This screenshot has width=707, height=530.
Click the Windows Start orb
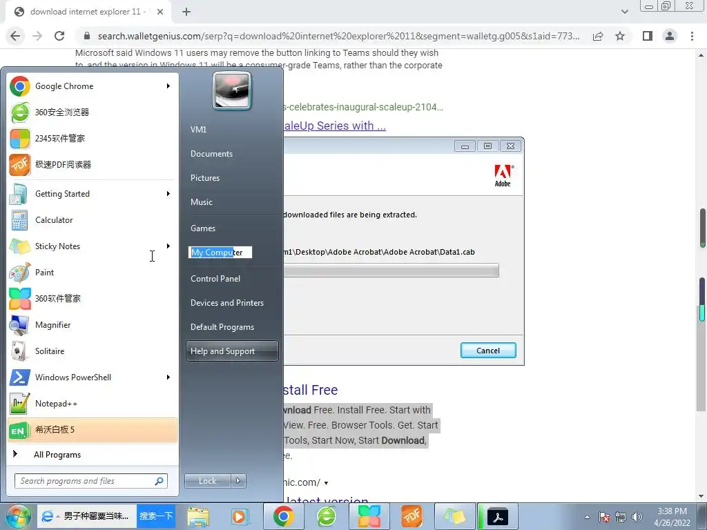18,517
